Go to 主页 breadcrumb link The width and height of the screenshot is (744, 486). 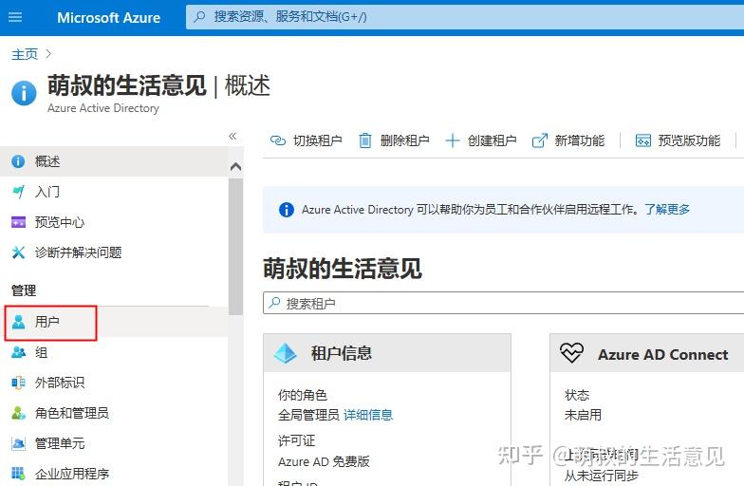[25, 54]
